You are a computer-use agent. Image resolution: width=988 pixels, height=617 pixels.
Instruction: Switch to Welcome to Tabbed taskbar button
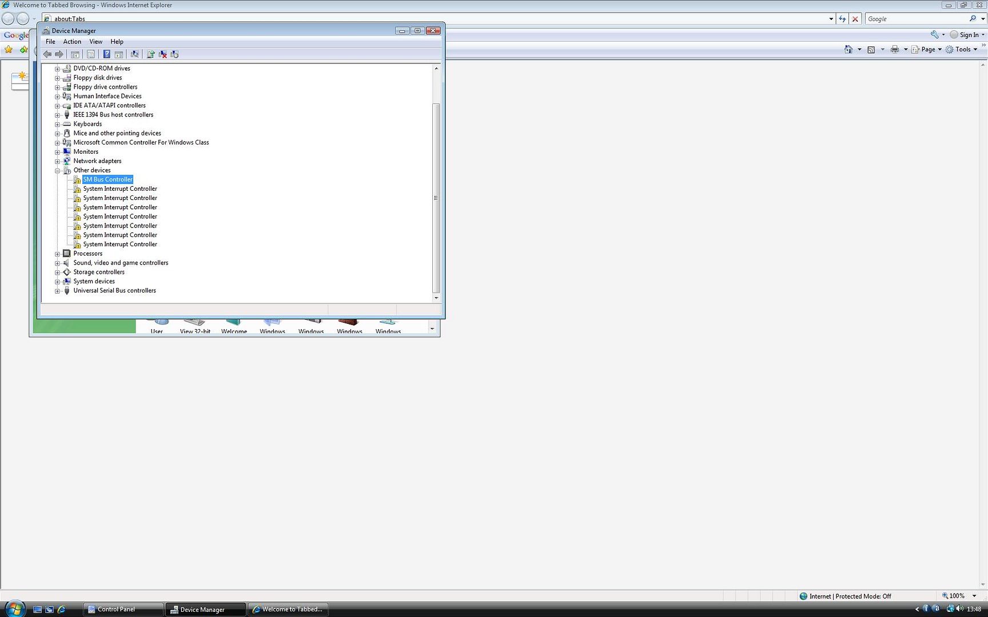point(288,609)
